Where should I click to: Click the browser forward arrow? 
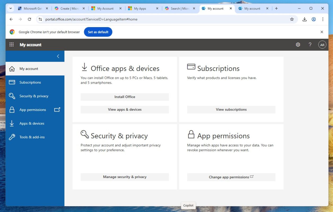click(20, 19)
